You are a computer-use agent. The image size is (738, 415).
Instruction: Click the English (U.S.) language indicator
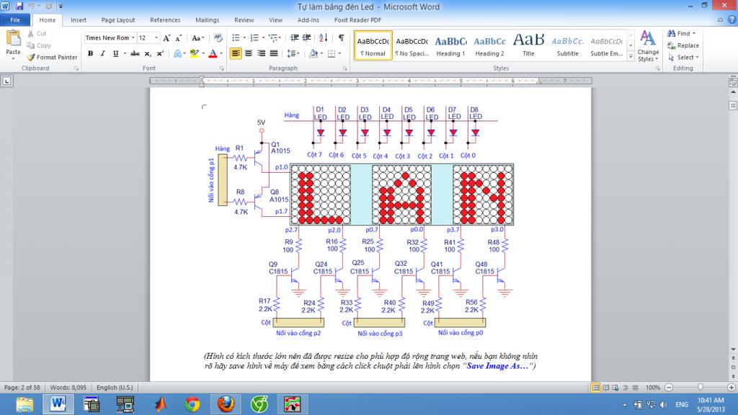pos(115,388)
